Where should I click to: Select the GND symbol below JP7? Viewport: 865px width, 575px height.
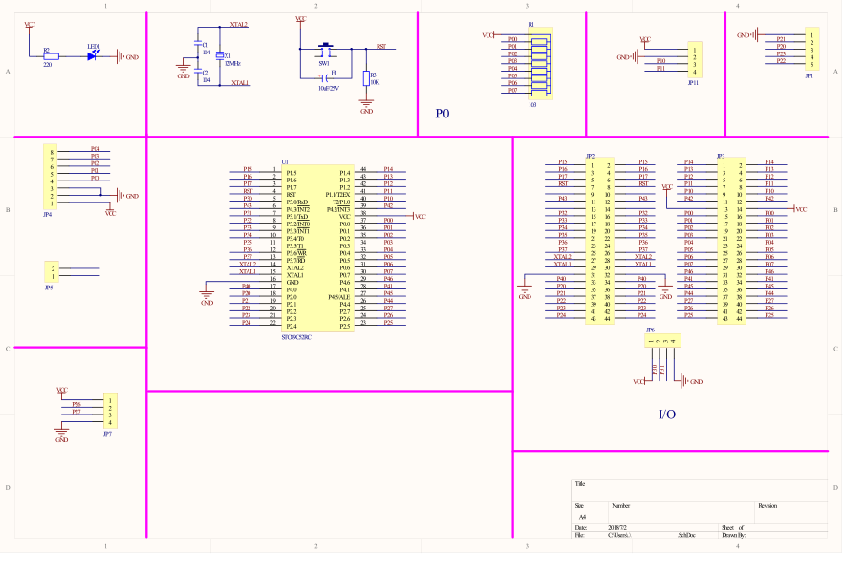(61, 434)
